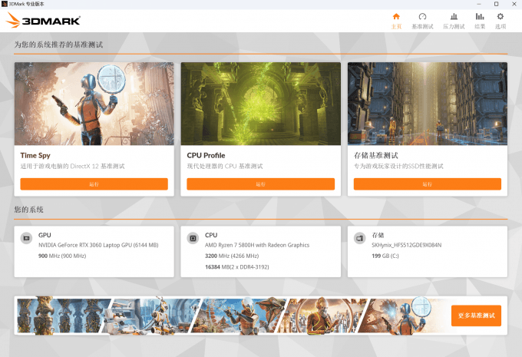Click the SKHynix_HFS512GDE9X084N drive name
This screenshot has height=357, width=522.
coord(407,245)
